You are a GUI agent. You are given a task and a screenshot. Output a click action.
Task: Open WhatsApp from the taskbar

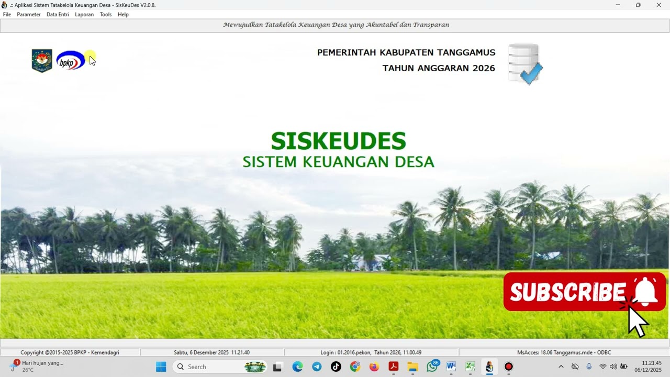pos(432,367)
